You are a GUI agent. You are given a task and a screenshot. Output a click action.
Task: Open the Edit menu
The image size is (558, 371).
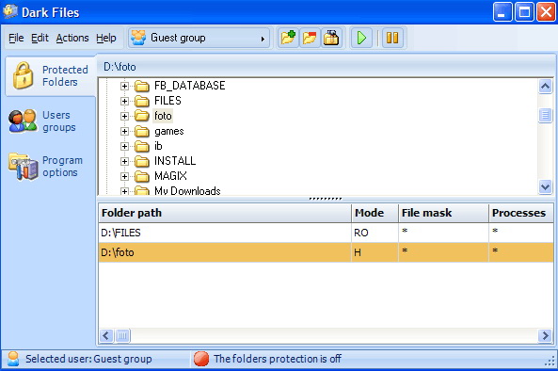pos(40,38)
